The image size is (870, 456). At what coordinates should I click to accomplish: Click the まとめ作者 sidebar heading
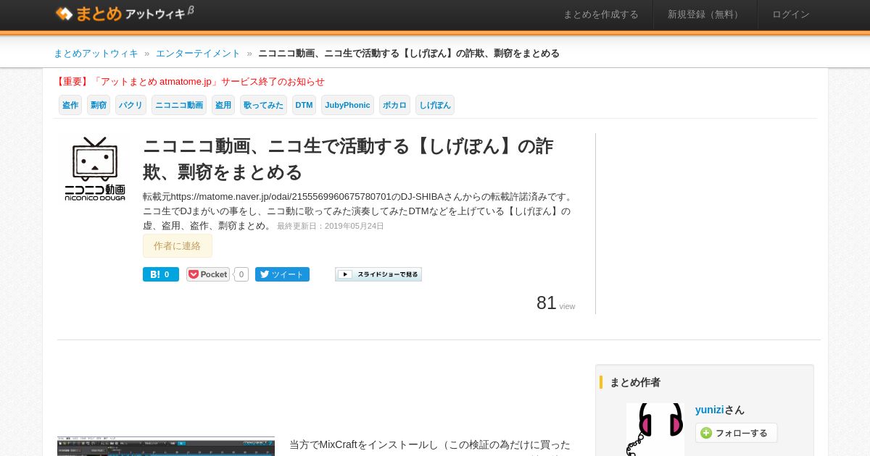635,382
